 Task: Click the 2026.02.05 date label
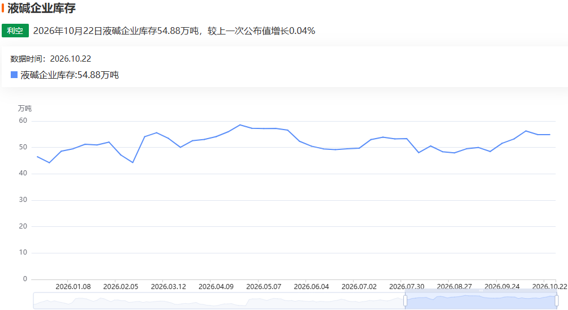click(x=121, y=286)
